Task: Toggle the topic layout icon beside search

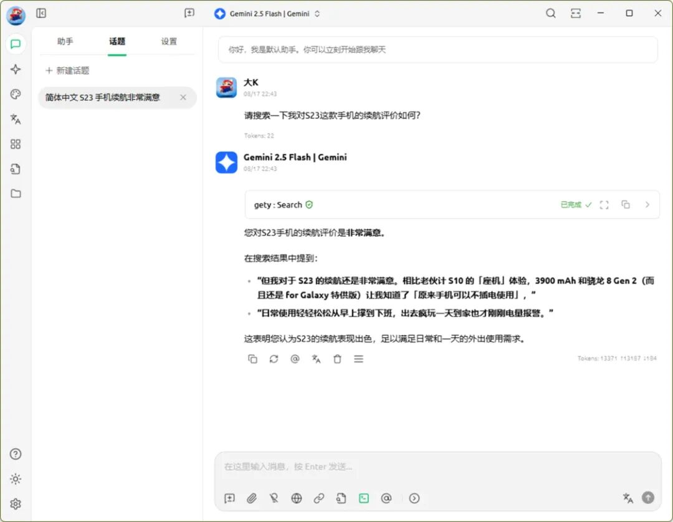Action: [576, 13]
